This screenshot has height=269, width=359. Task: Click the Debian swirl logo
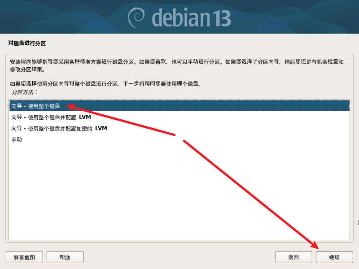click(x=136, y=17)
